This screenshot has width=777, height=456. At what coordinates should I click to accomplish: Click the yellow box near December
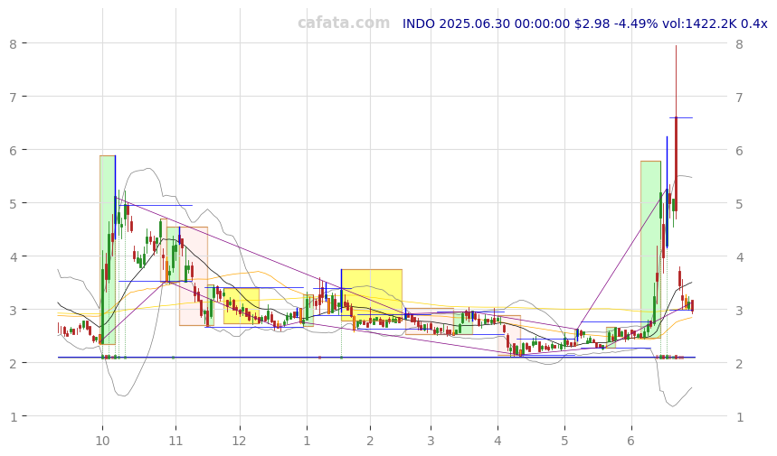[x=242, y=305]
